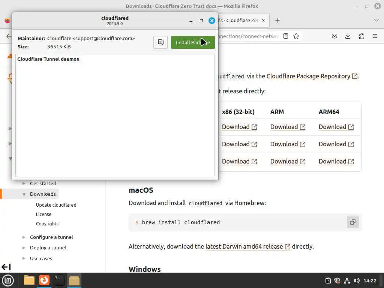This screenshot has height=288, width=384.
Task: Click the 36515 KiB size value
Action: tap(59, 46)
